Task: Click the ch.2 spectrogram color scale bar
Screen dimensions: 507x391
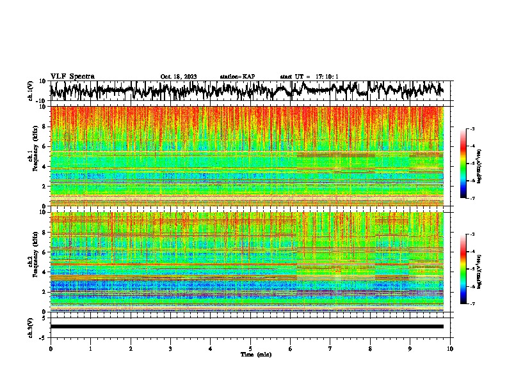Action: point(463,269)
